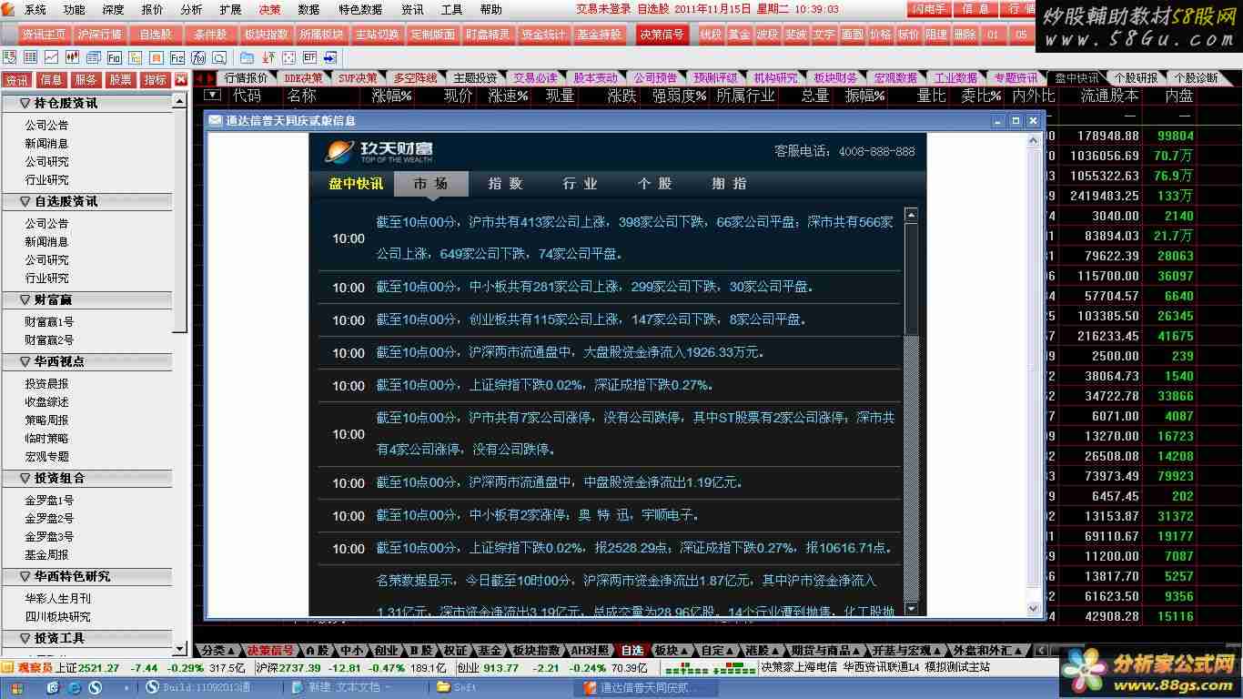Click the quote table grid toolbar icon
This screenshot has width=1243, height=699.
pyautogui.click(x=31, y=57)
